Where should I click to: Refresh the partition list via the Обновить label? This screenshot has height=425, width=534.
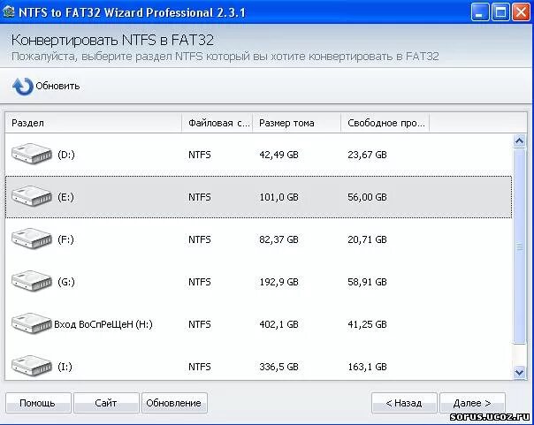pos(57,86)
